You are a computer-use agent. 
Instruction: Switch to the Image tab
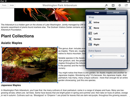coord(97,12)
